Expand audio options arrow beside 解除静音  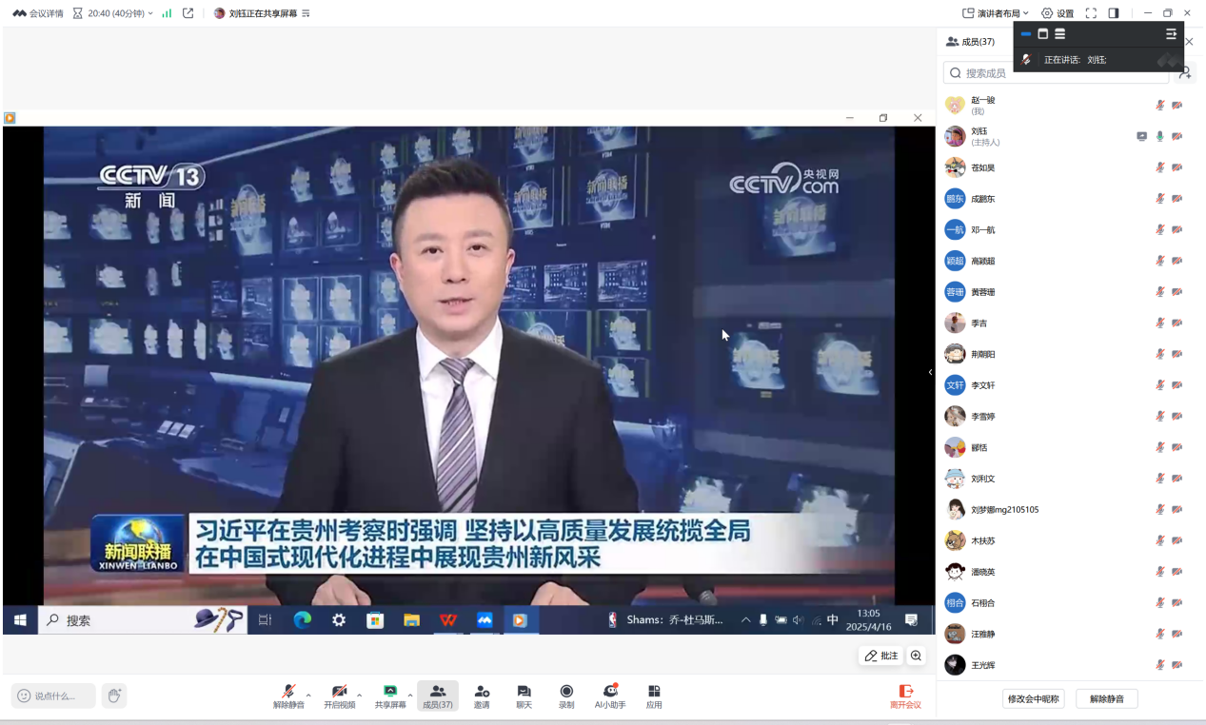click(308, 695)
